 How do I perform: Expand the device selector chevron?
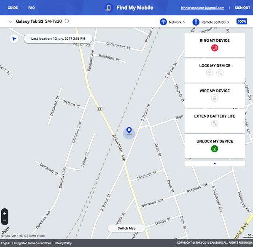(x=11, y=21)
